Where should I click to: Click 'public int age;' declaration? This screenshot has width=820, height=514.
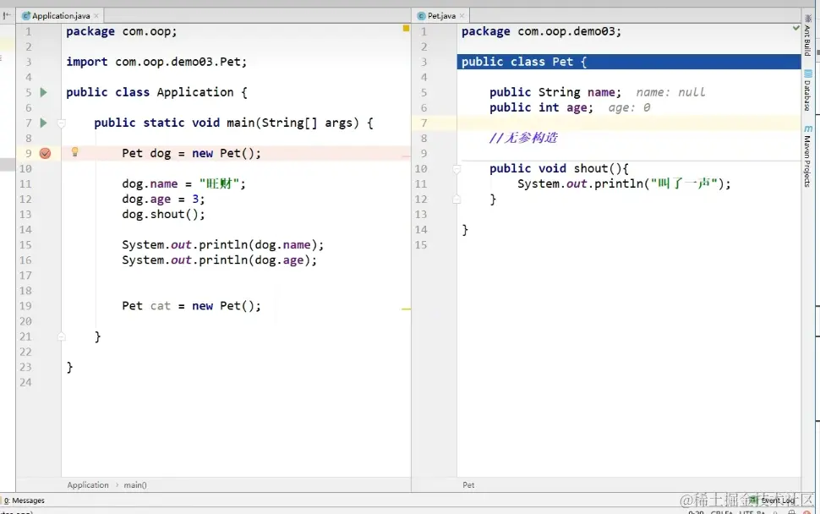pos(541,107)
